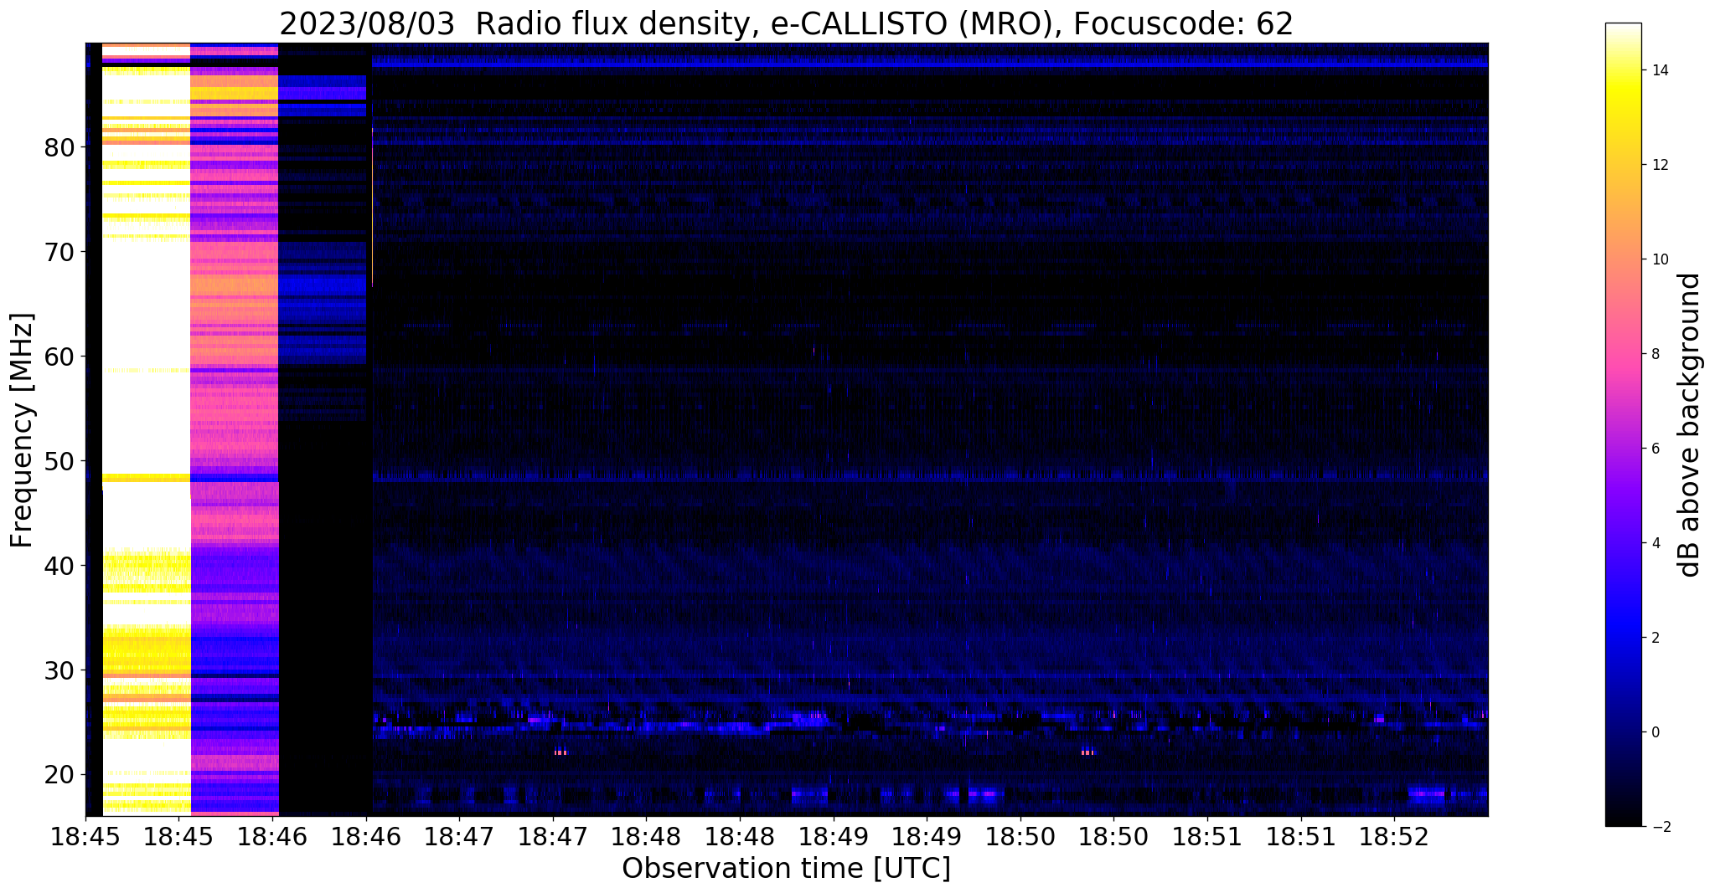Click the colorbar tick value 8

tap(1655, 354)
